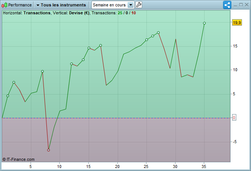Maximize the Performance window

click(x=241, y=5)
